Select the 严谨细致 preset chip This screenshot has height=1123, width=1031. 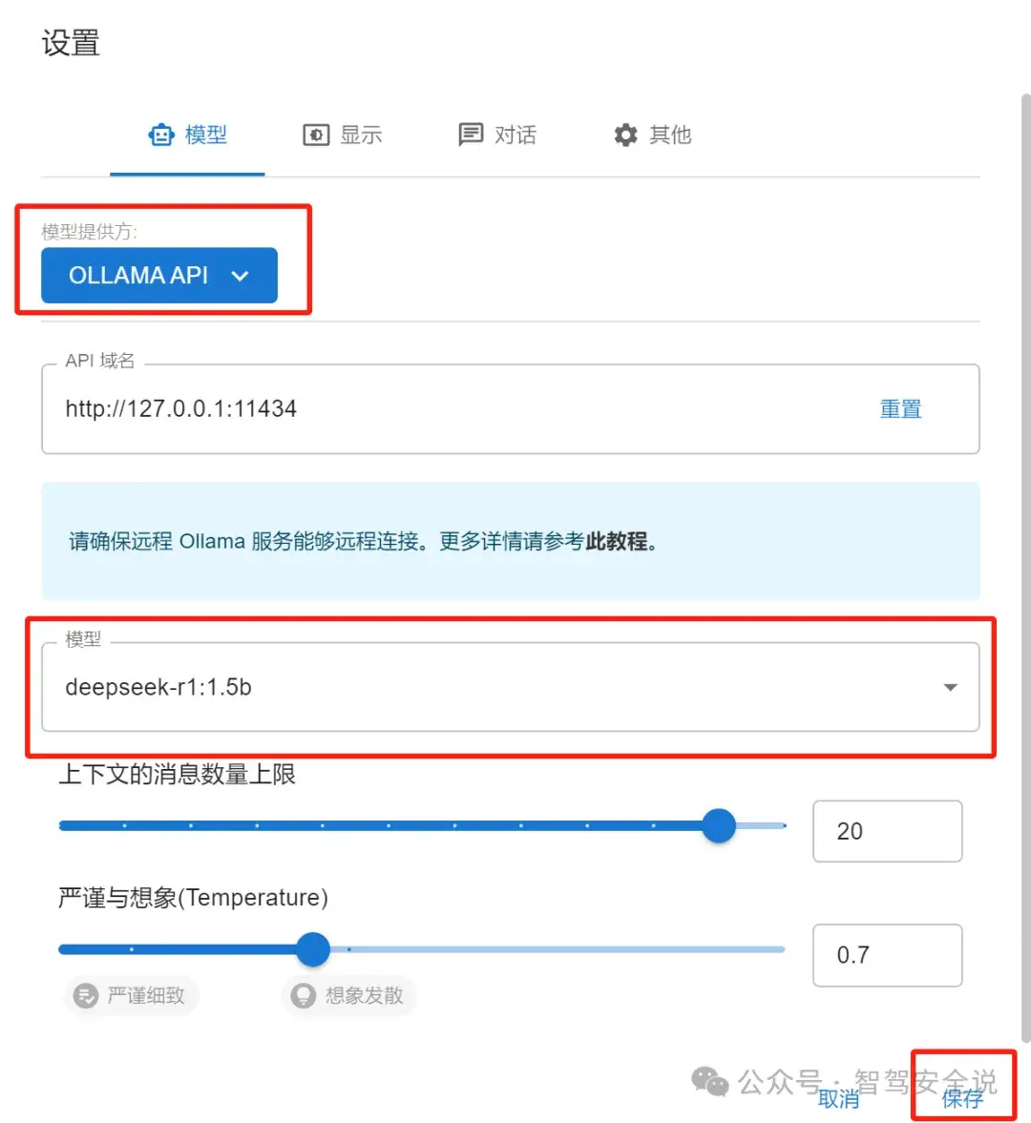(x=131, y=995)
